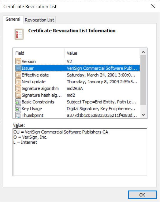
Task: Click the Effective date field icon
Action: [18, 75]
